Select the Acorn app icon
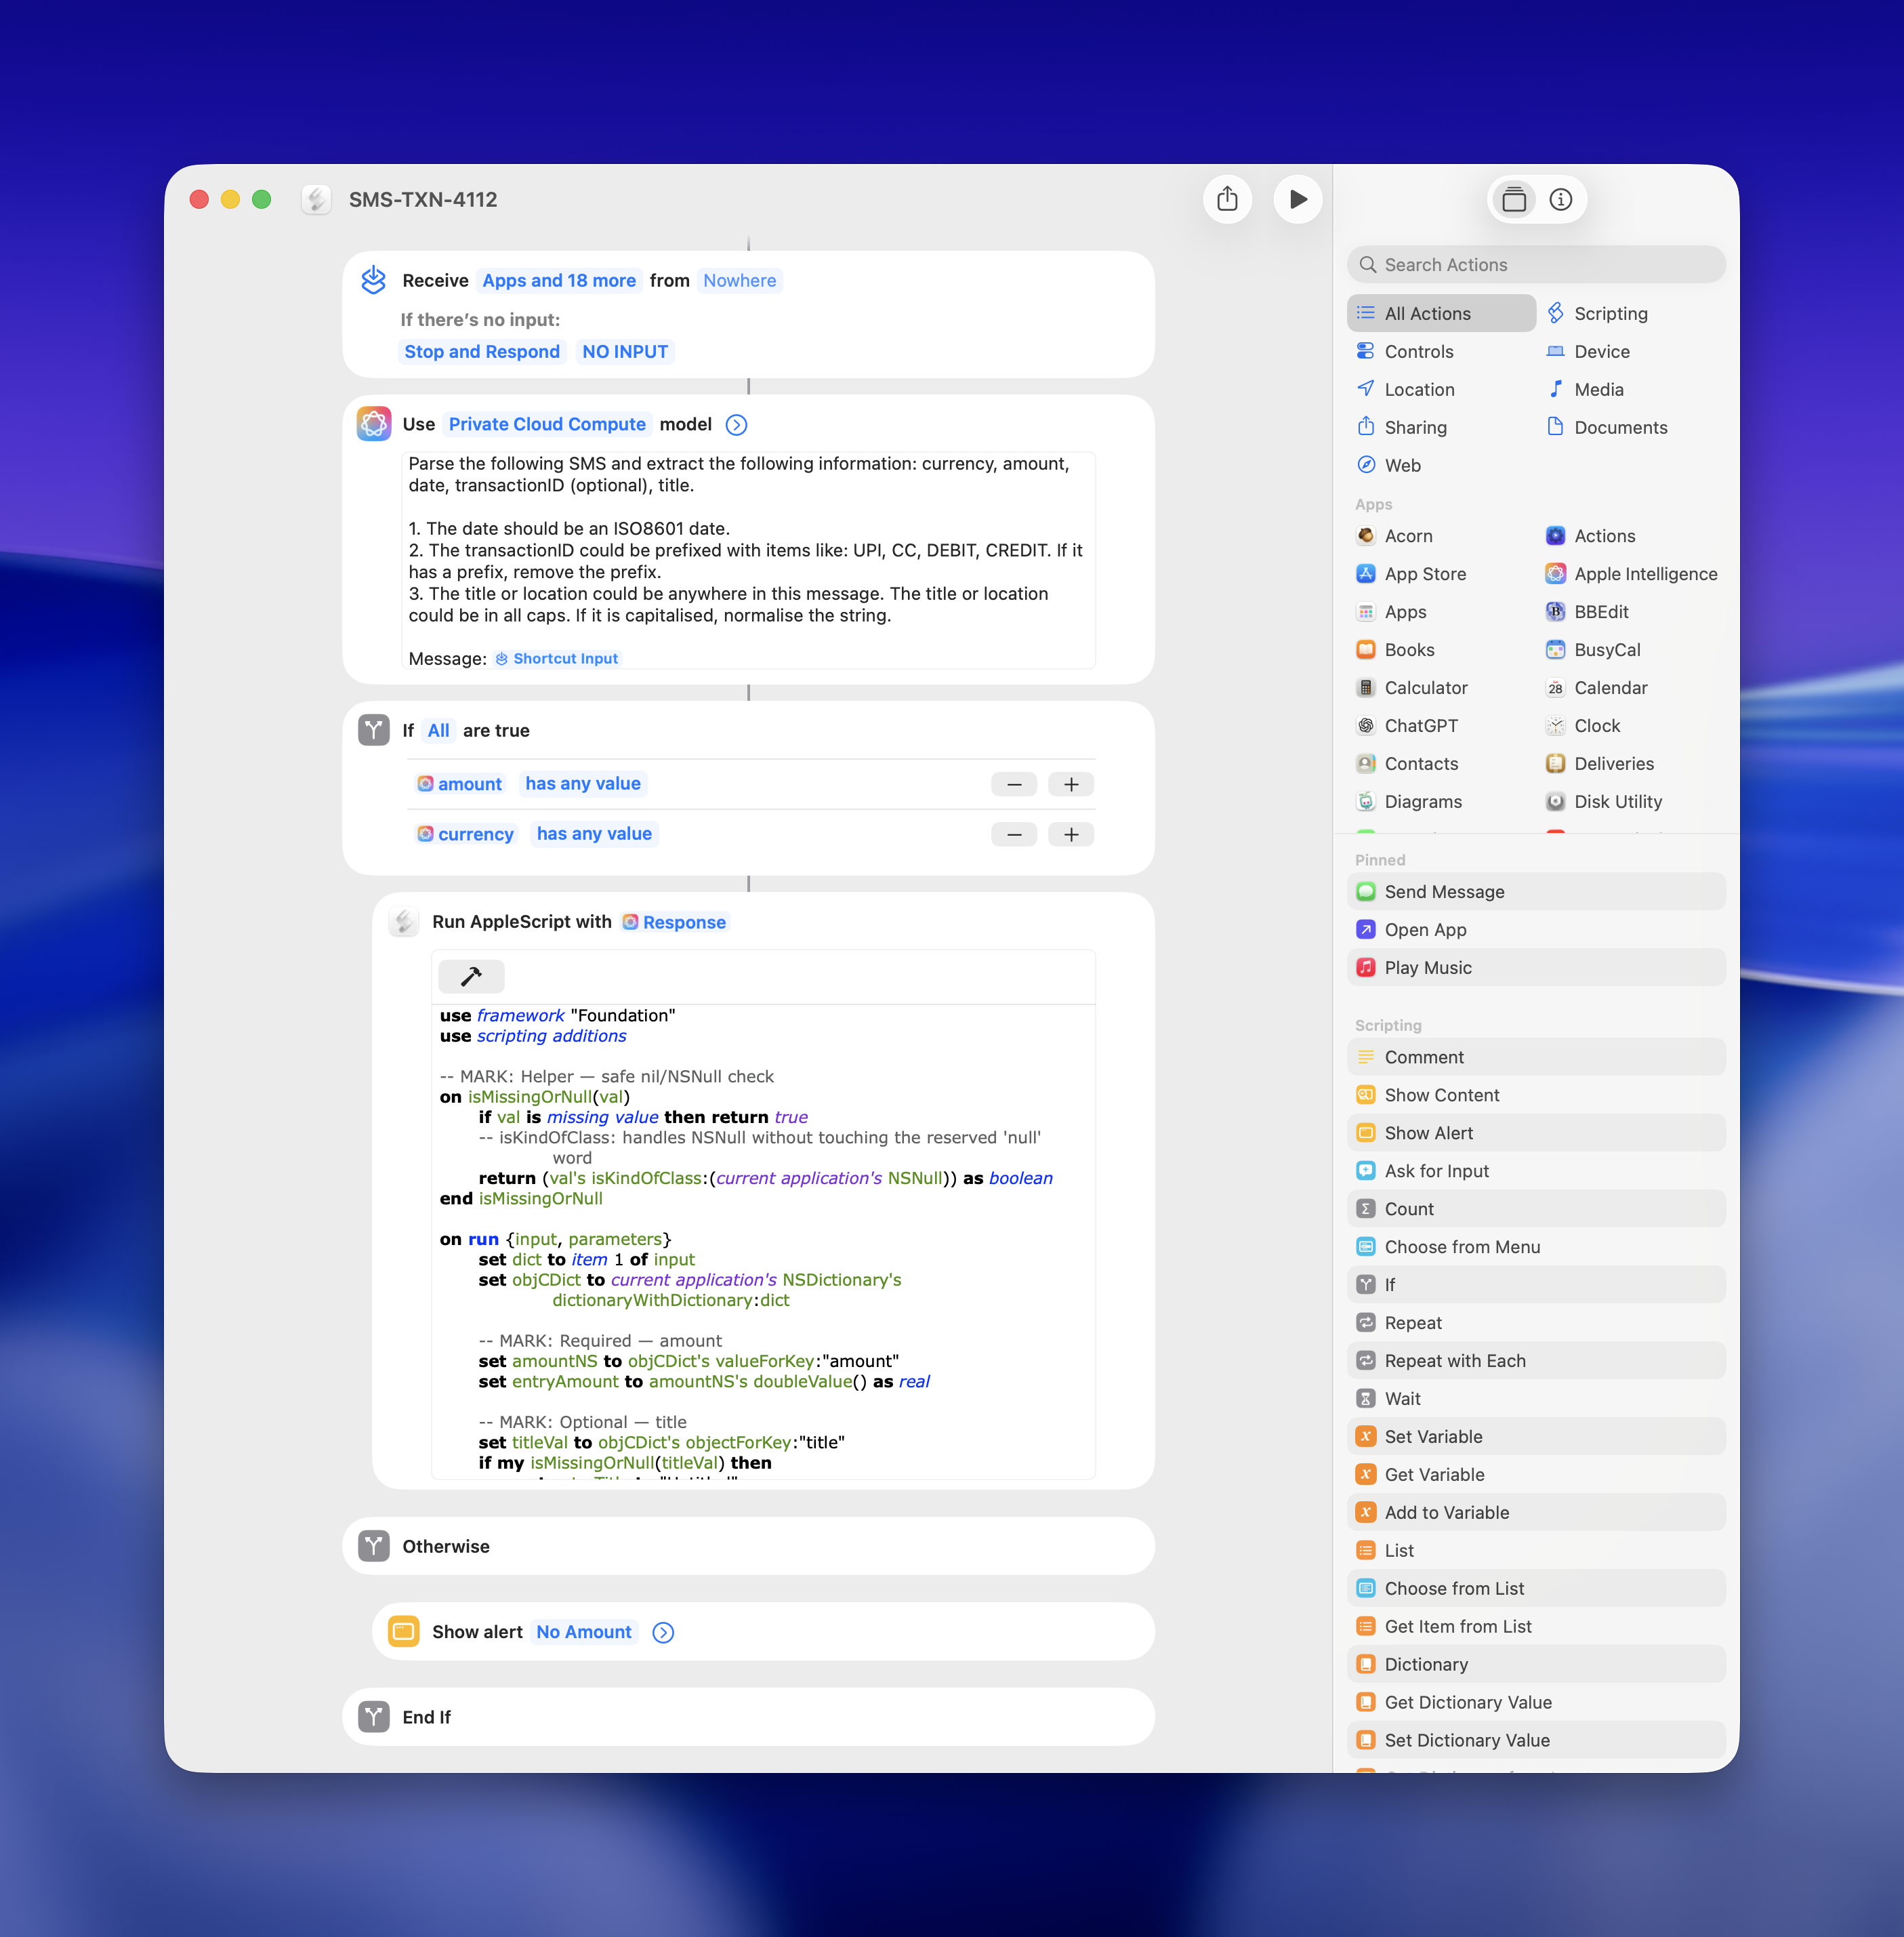This screenshot has height=1937, width=1904. [1366, 535]
